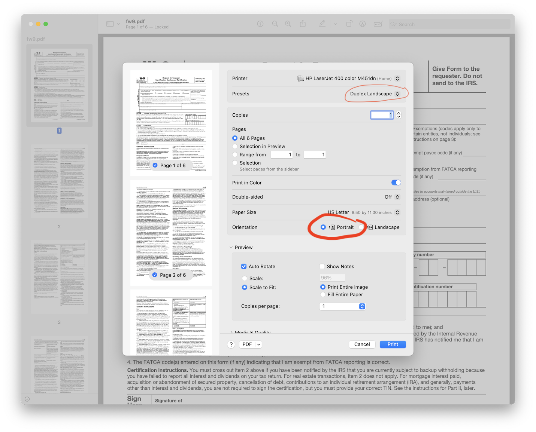Open the Copies per page dropdown
Image resolution: width=536 pixels, height=432 pixels.
(x=342, y=306)
